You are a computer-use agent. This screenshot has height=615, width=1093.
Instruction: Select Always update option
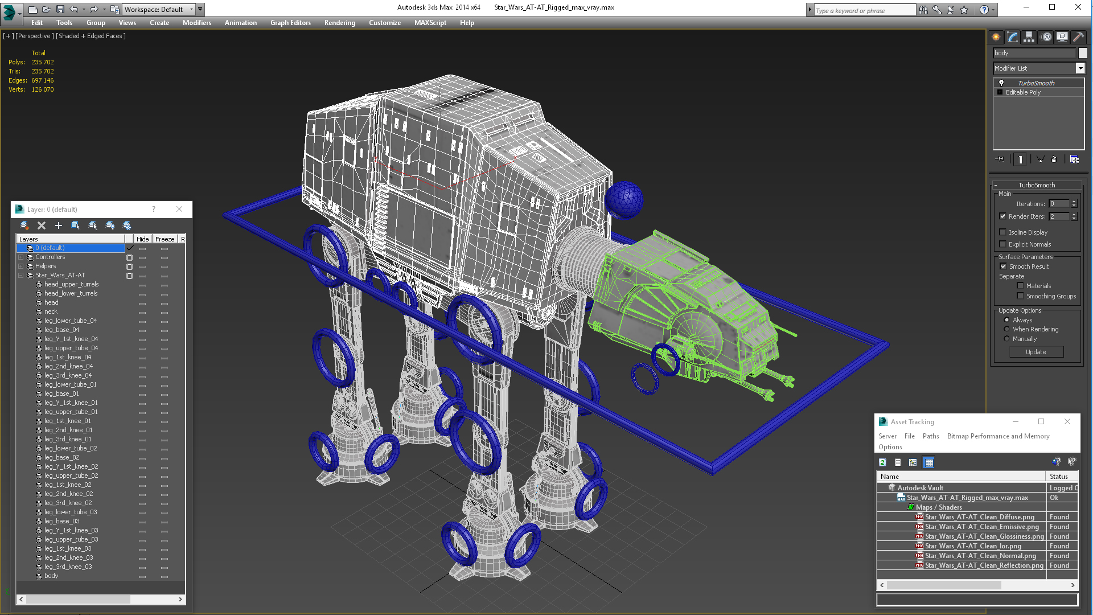1006,320
